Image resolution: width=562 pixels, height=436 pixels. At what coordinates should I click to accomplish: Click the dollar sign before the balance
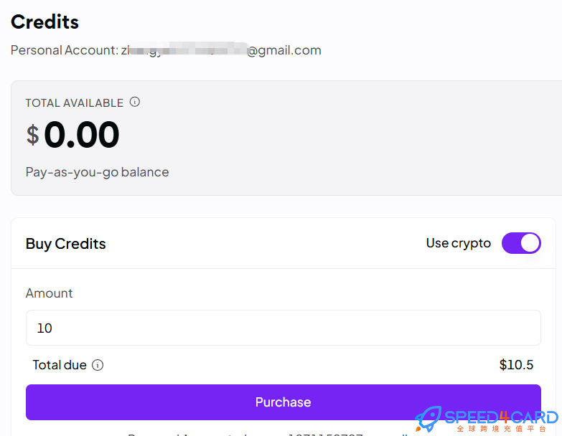(32, 135)
